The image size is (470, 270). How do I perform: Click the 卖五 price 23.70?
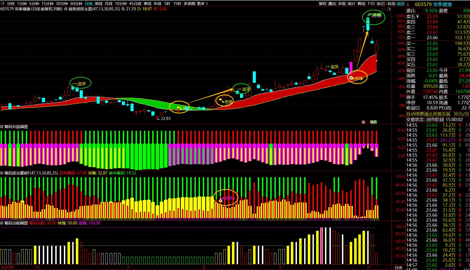pos(432,17)
